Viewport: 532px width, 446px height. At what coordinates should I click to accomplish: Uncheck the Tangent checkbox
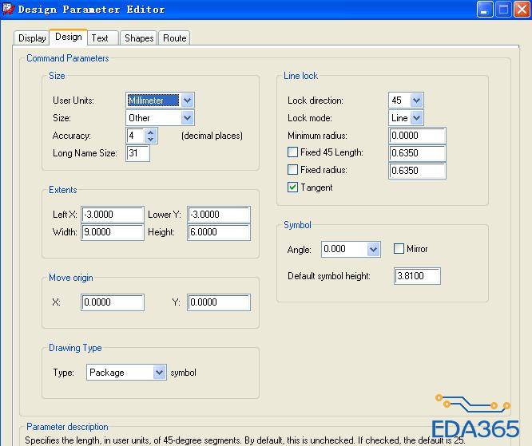(292, 187)
